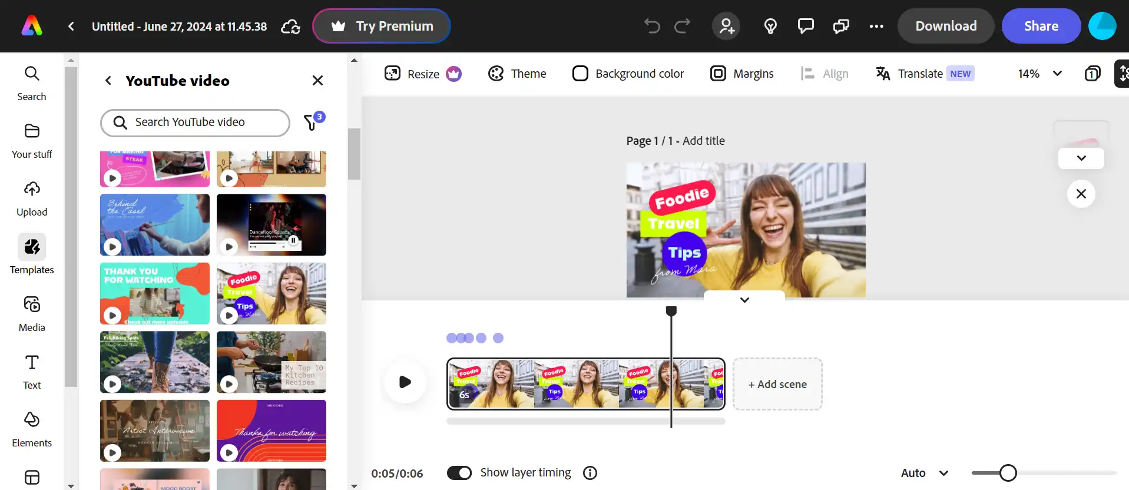Click the Share button
Screen dimensions: 1129x490
1041,26
